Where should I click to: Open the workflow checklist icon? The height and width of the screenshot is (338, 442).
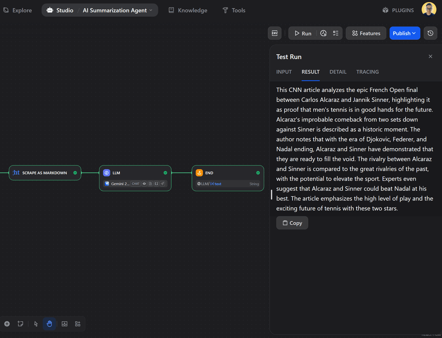[x=335, y=33]
